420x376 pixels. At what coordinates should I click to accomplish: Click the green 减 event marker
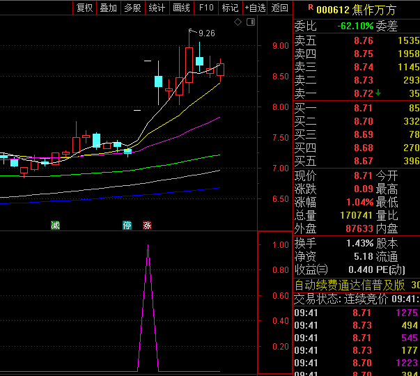point(55,225)
